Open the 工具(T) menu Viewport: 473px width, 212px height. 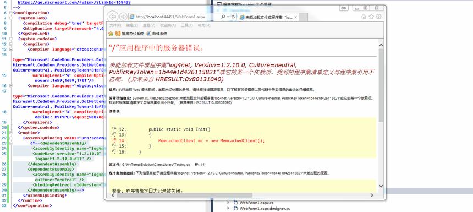(x=187, y=25)
